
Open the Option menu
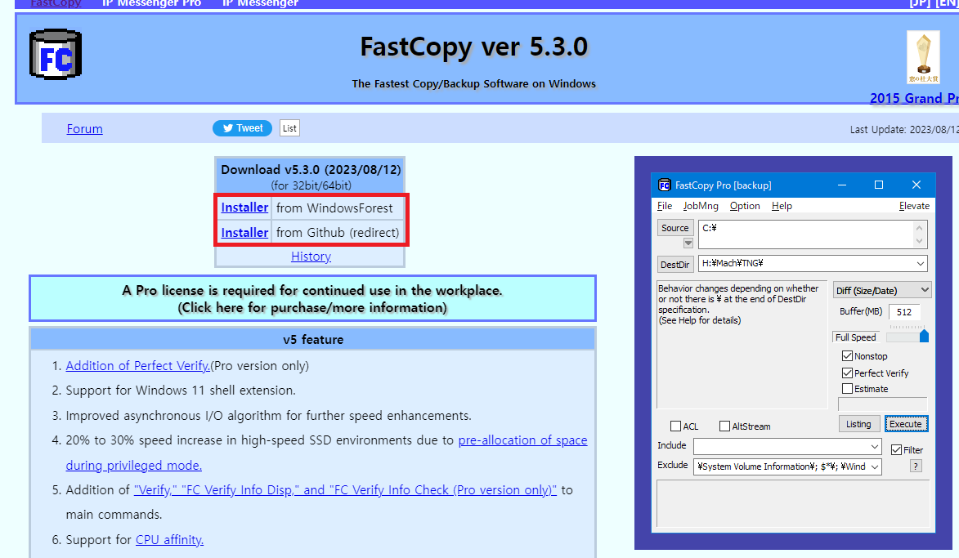pos(745,206)
